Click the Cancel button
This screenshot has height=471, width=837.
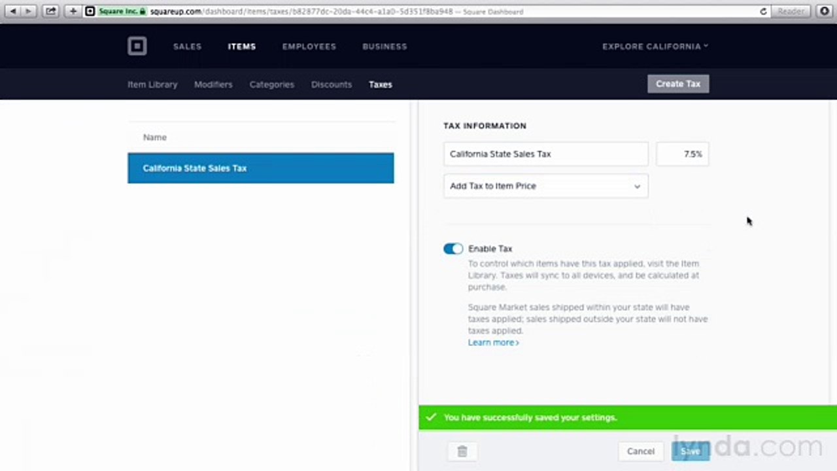tap(641, 451)
